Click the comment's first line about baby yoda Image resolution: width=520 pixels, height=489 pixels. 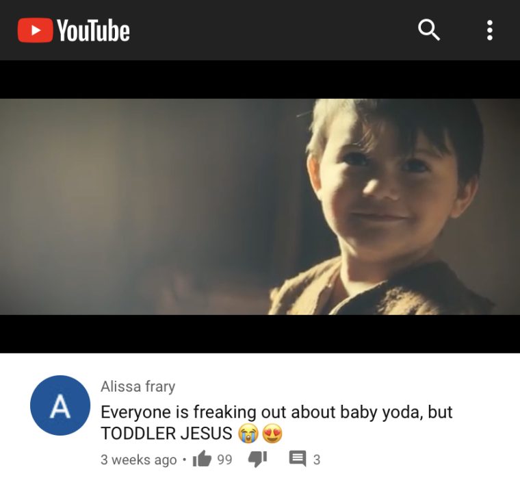(x=276, y=412)
